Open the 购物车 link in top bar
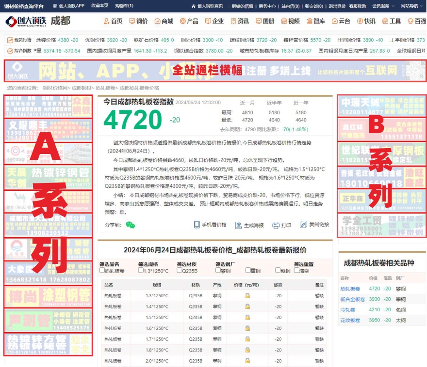The image size is (427, 367). coord(124,6)
